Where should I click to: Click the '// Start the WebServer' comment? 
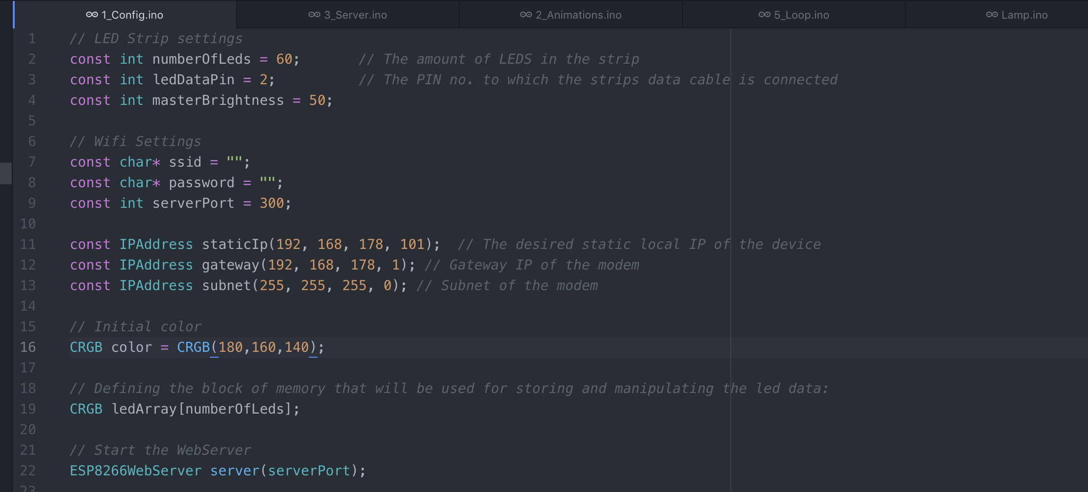click(x=160, y=450)
